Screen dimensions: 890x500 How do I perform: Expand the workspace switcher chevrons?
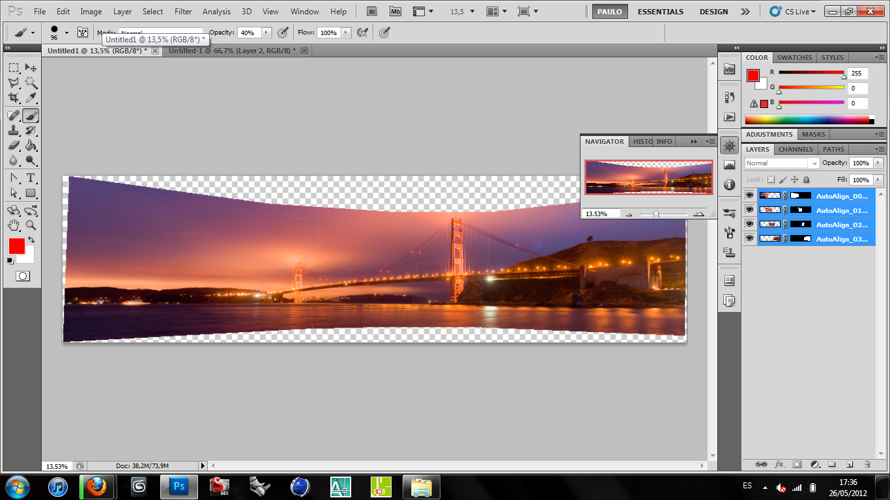click(x=745, y=12)
